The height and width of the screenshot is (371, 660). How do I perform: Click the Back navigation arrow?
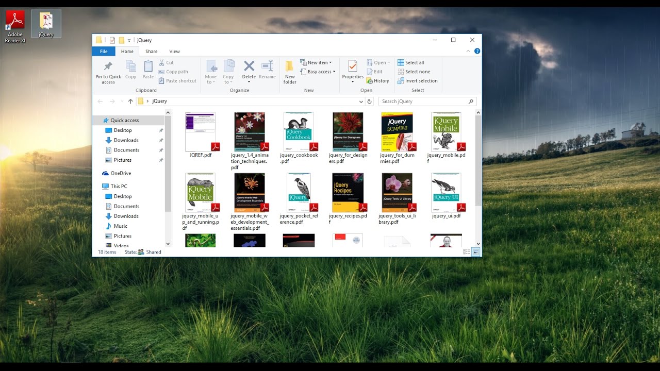(100, 102)
